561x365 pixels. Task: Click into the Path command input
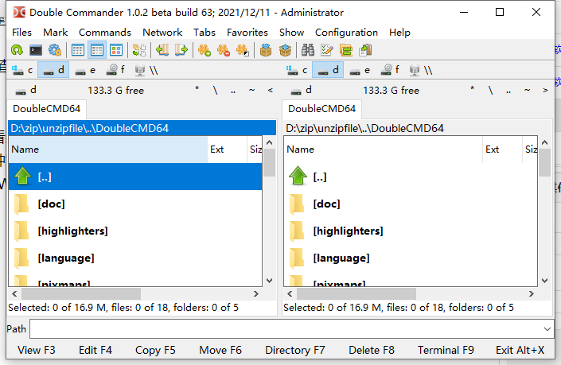[286, 329]
